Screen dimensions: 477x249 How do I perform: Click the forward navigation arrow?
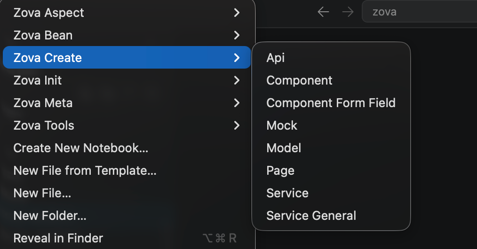(x=348, y=12)
